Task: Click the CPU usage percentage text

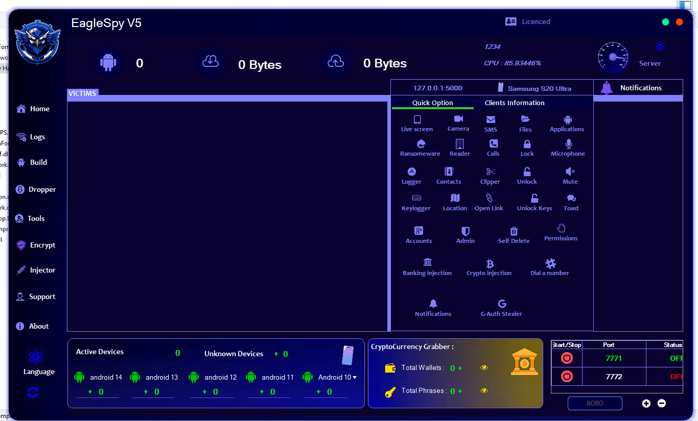Action: pos(513,63)
